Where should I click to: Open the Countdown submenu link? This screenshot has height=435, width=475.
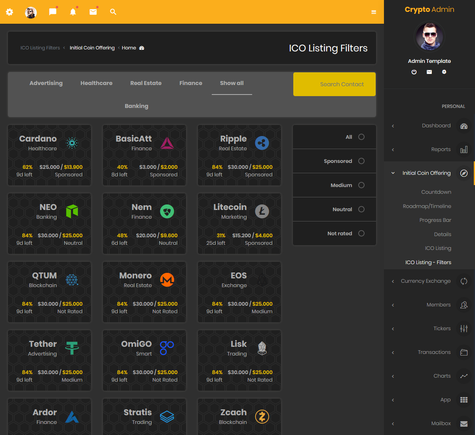(436, 192)
